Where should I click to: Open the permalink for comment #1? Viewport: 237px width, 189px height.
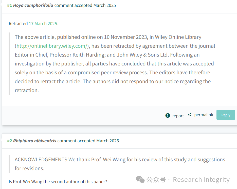coord(204,115)
